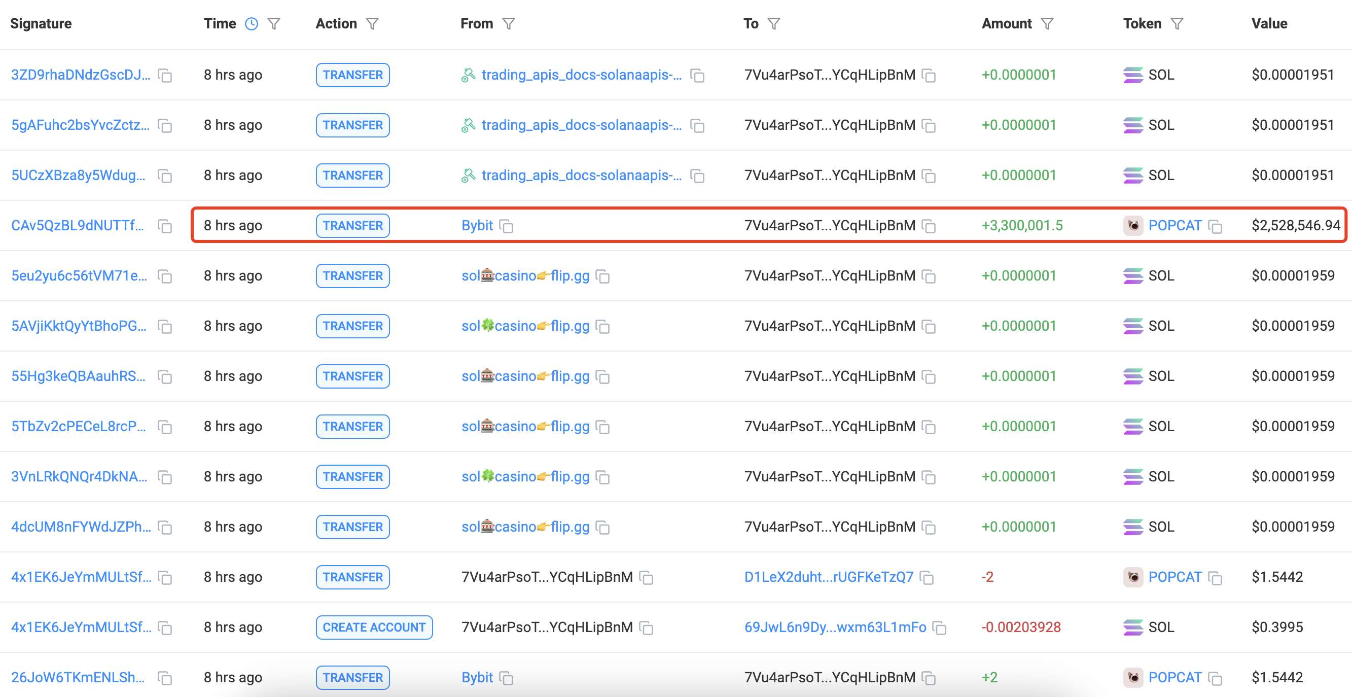Copy signature 4dcUM8nFYWdJZPh
This screenshot has width=1352, height=697.
coord(165,528)
